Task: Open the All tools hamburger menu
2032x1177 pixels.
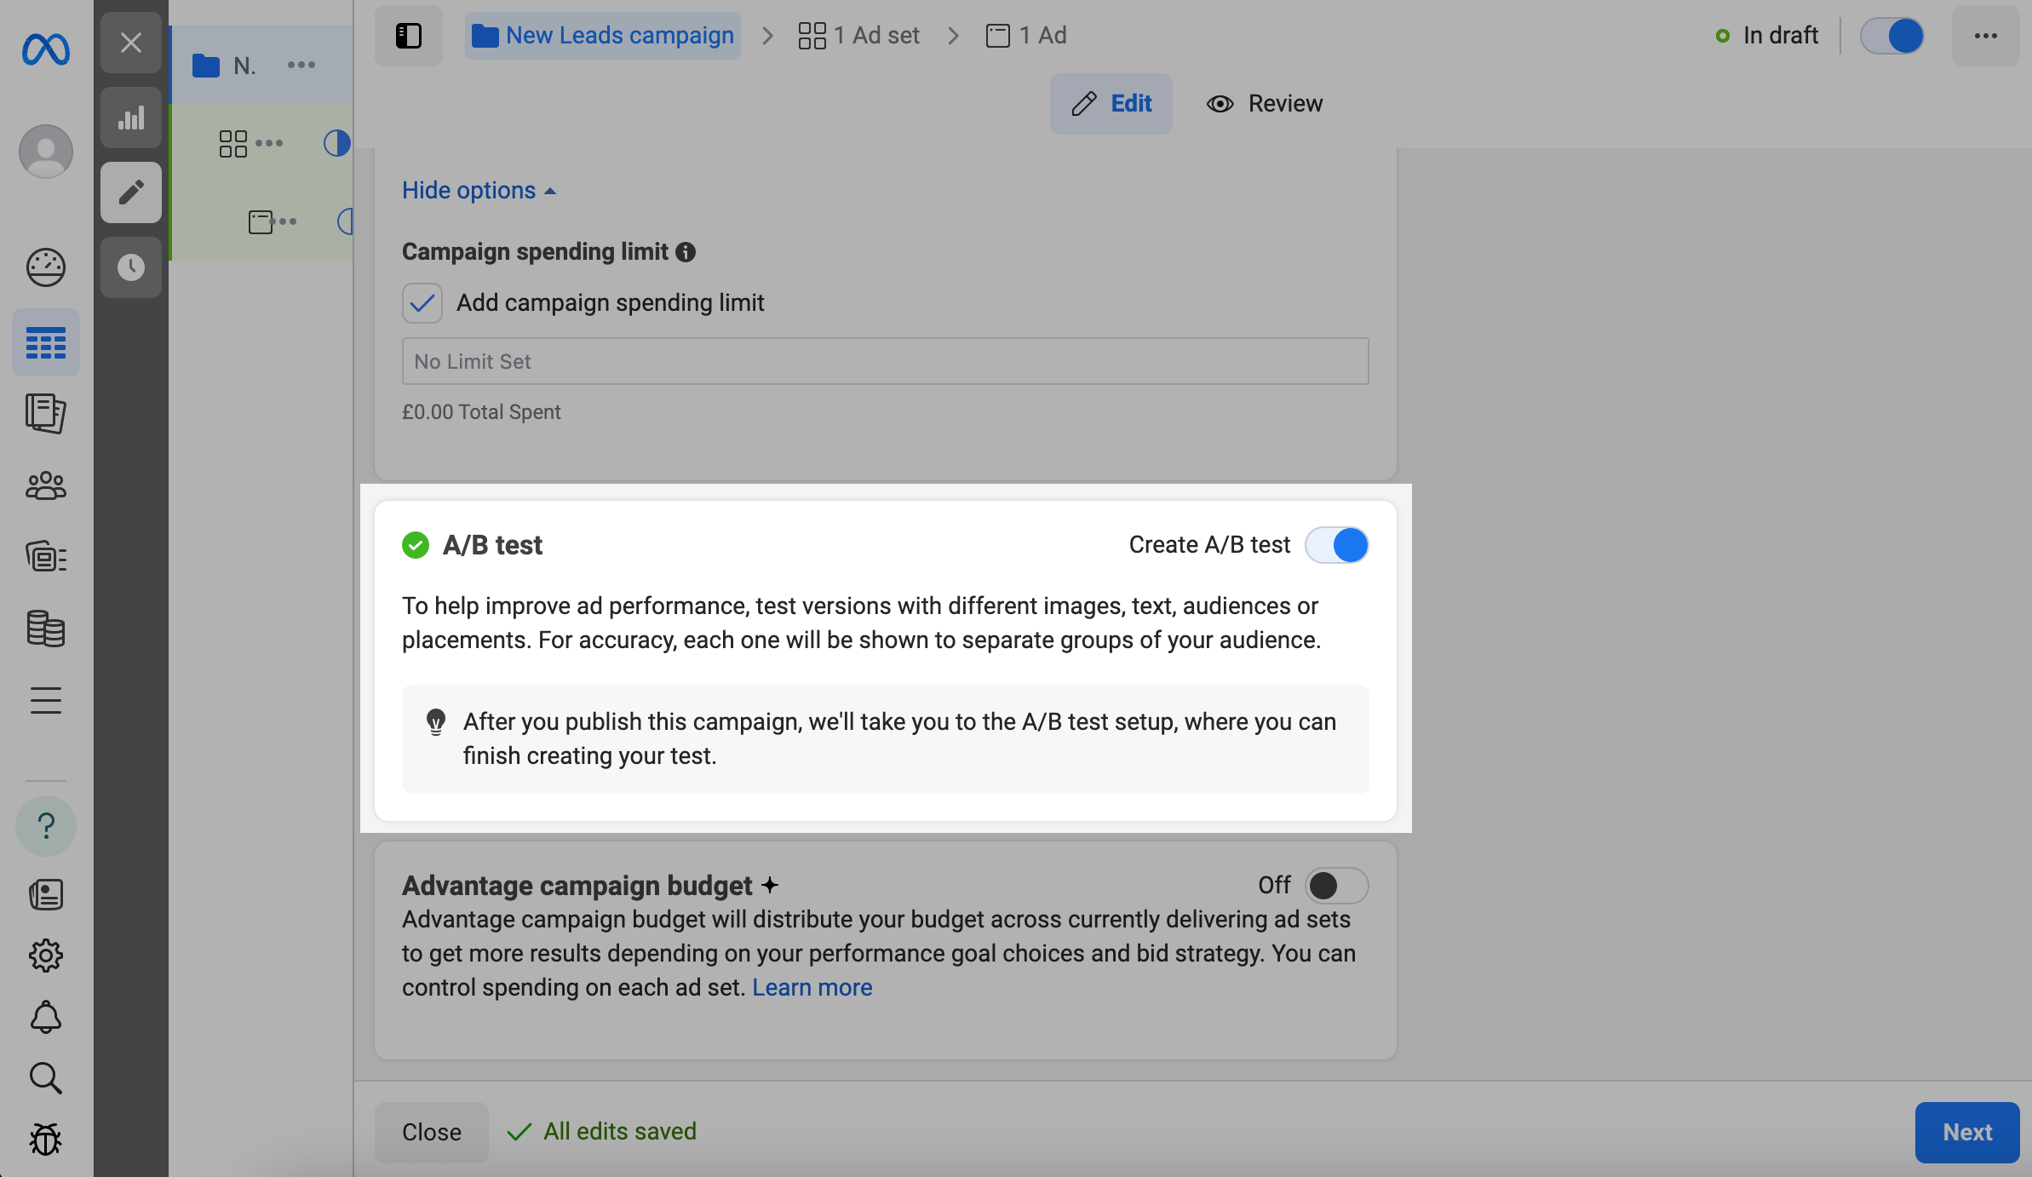Action: tap(46, 700)
